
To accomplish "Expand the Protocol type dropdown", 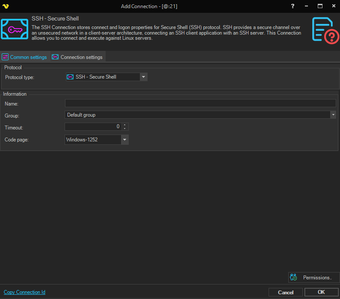I will 143,77.
